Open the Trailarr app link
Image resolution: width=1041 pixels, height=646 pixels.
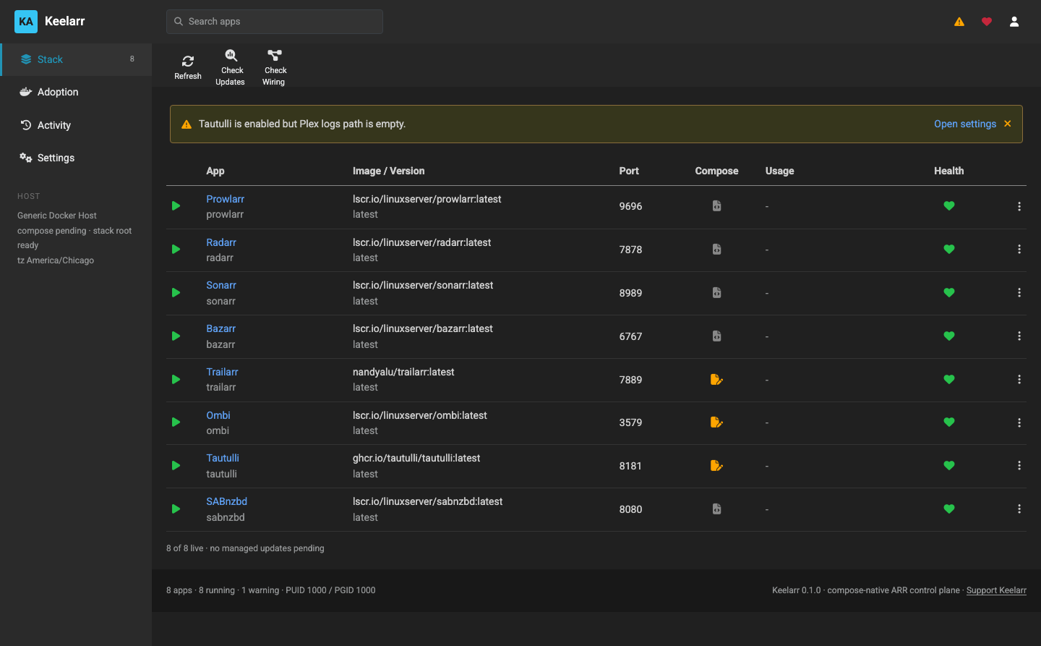point(222,372)
